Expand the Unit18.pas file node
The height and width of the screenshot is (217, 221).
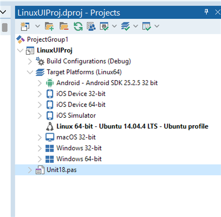(30, 170)
